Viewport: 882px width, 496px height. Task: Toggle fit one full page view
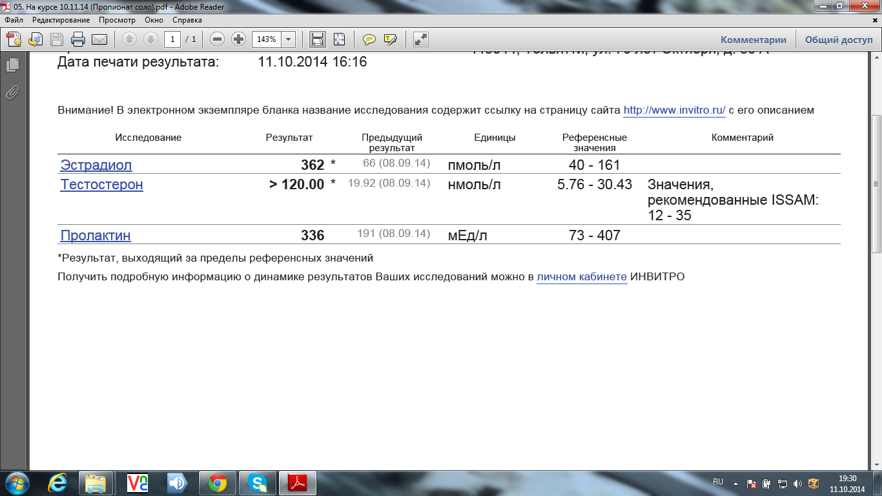click(x=339, y=39)
